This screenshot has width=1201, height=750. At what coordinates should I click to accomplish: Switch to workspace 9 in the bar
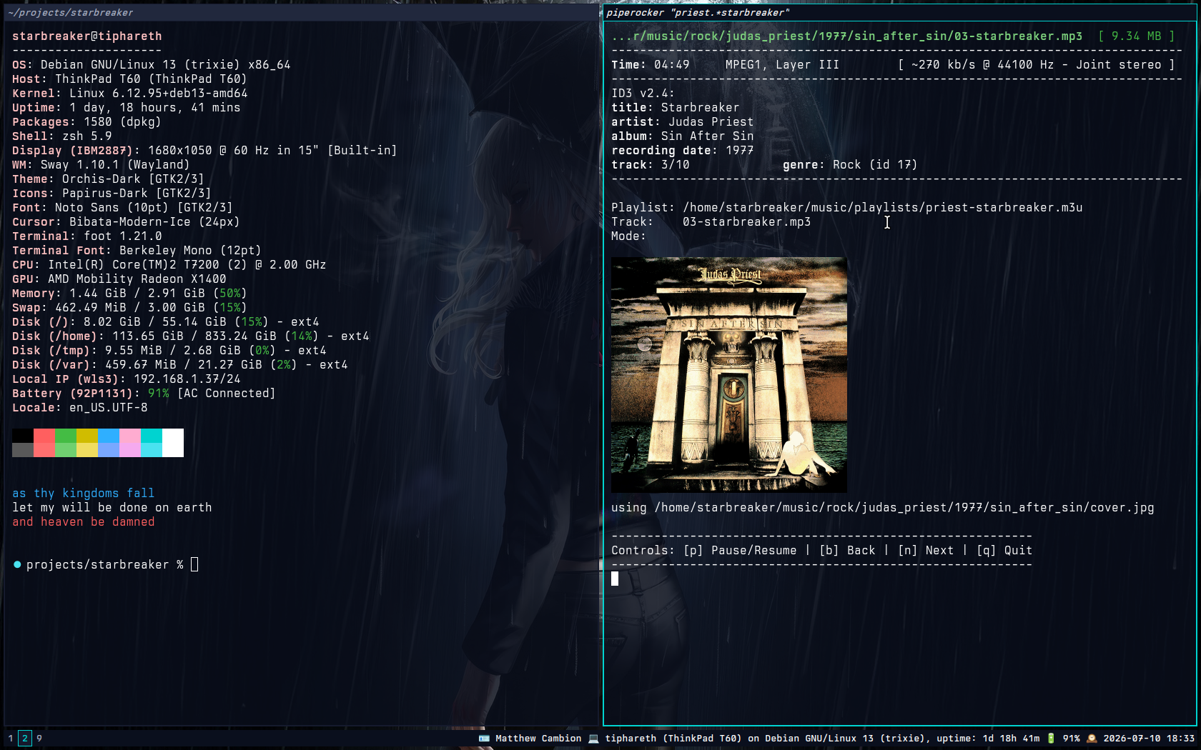tap(39, 738)
